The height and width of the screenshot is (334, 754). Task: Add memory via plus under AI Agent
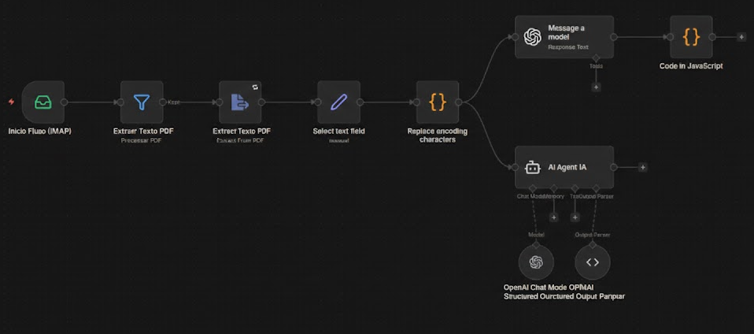pyautogui.click(x=553, y=217)
